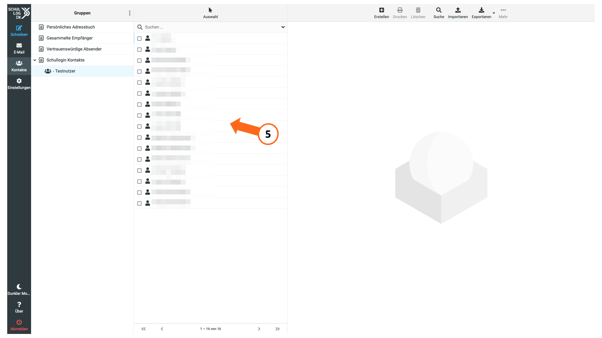
Task: Open Einstellungen in the sidebar
Action: point(19,84)
